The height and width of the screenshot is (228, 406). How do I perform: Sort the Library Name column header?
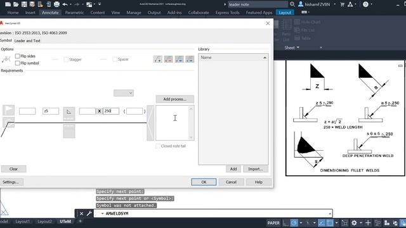[x=233, y=58]
